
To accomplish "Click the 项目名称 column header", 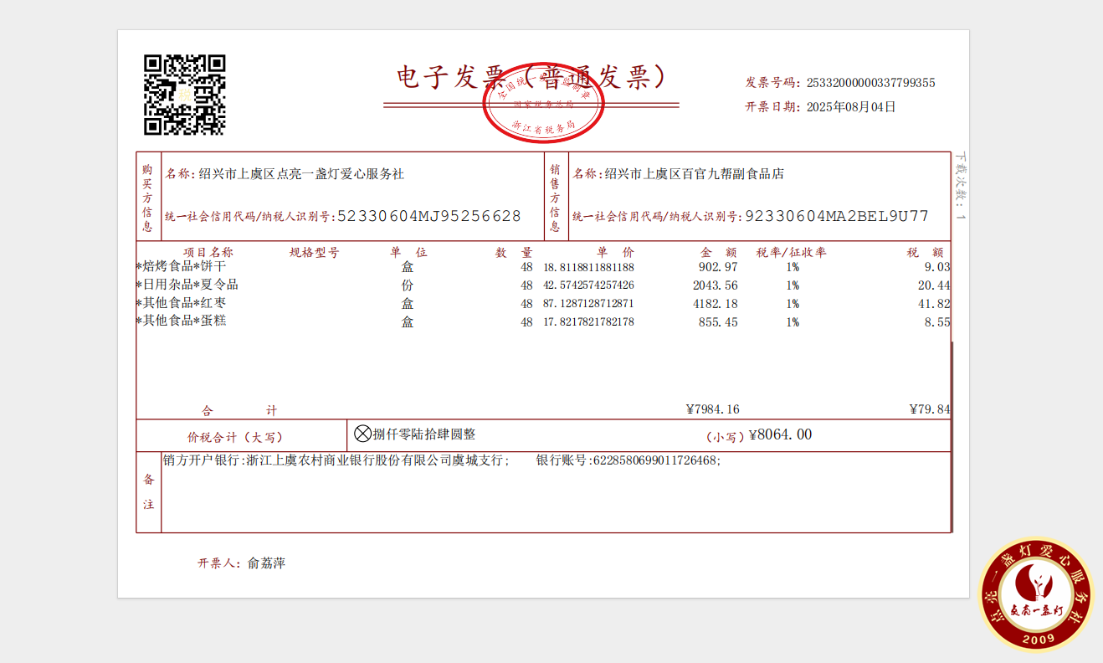I will [208, 252].
